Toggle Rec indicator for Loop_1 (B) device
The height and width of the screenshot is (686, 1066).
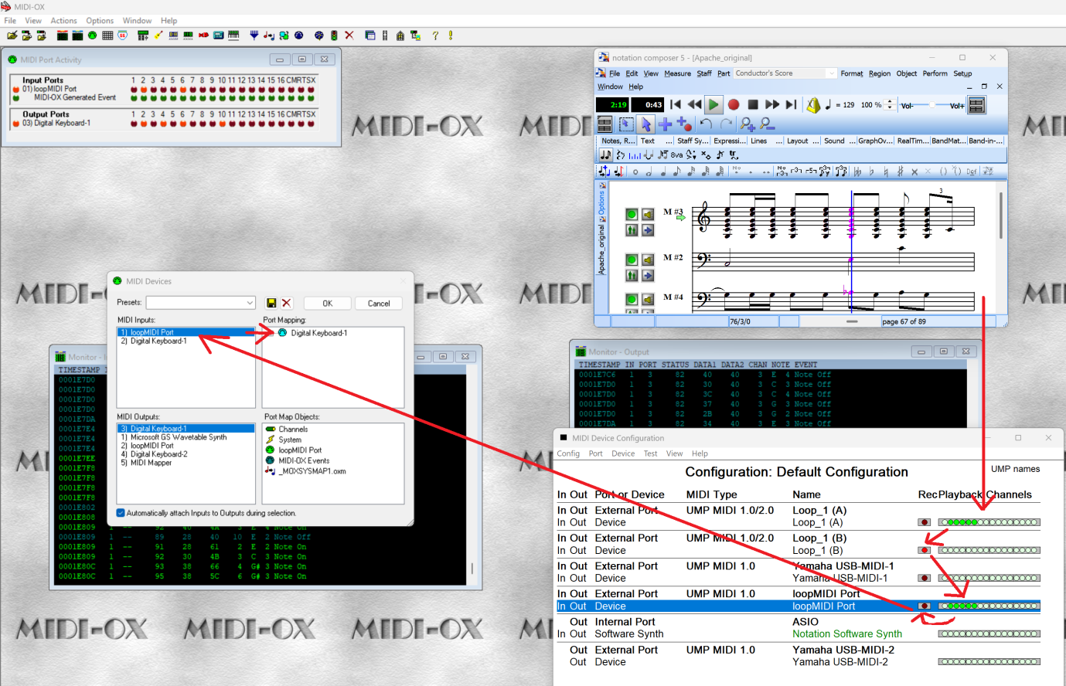(924, 550)
